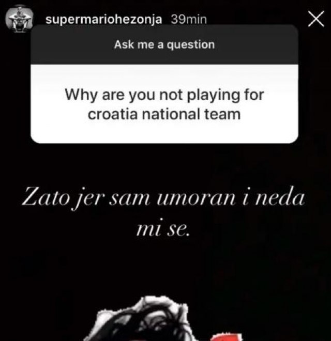331x341 pixels.
Task: Click the word 'Why' in the question box
Action: click(81, 95)
